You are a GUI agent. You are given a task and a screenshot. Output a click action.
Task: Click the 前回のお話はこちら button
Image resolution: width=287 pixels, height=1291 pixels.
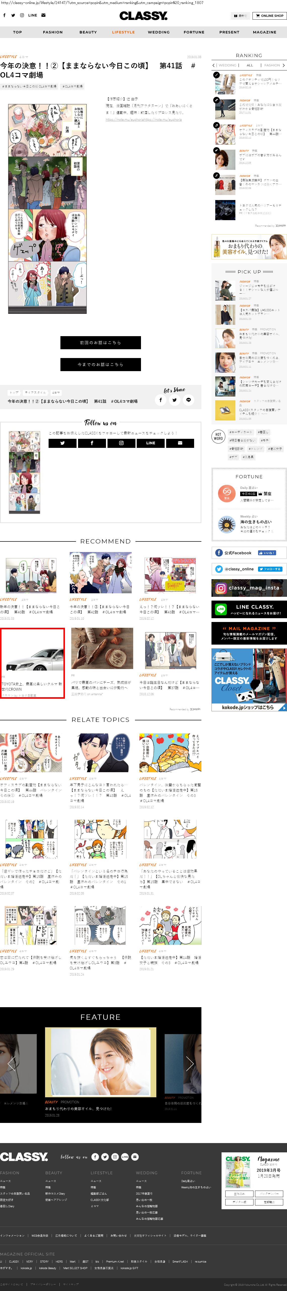pyautogui.click(x=100, y=343)
